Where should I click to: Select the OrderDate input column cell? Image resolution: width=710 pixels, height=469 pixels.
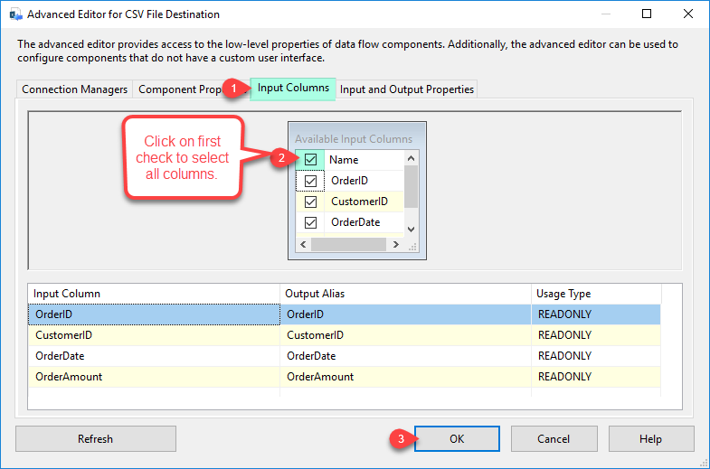click(154, 356)
